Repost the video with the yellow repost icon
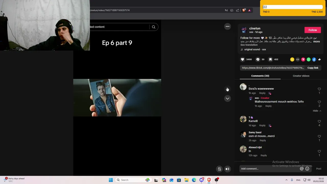The height and width of the screenshot is (184, 327). click(292, 60)
